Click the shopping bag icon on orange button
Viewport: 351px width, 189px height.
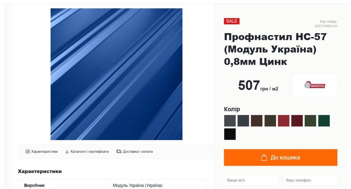[x=264, y=157]
